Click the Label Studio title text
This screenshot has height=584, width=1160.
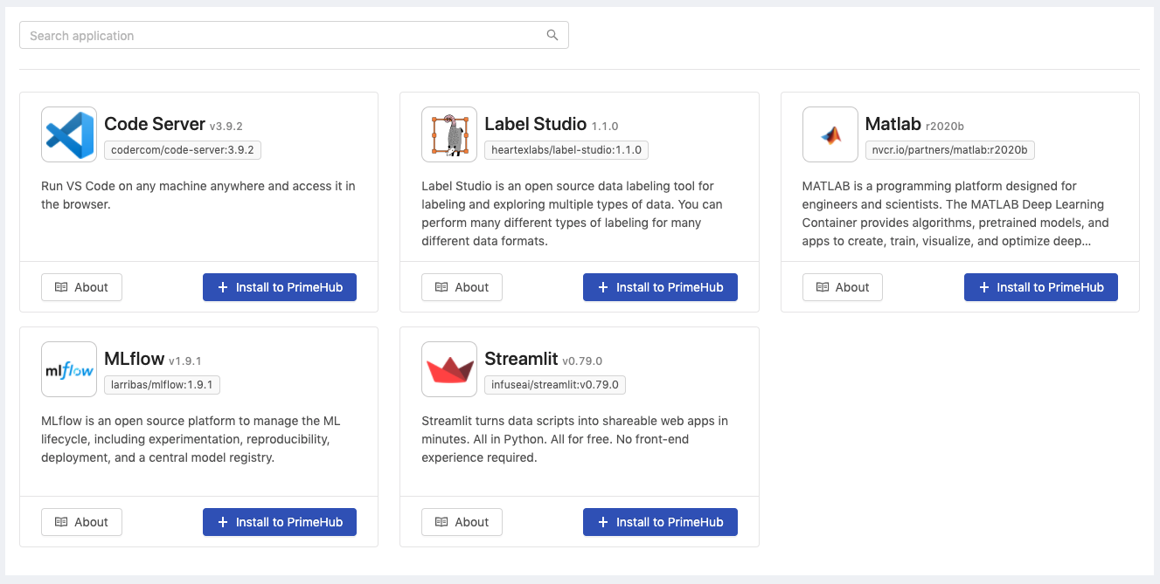click(x=536, y=124)
